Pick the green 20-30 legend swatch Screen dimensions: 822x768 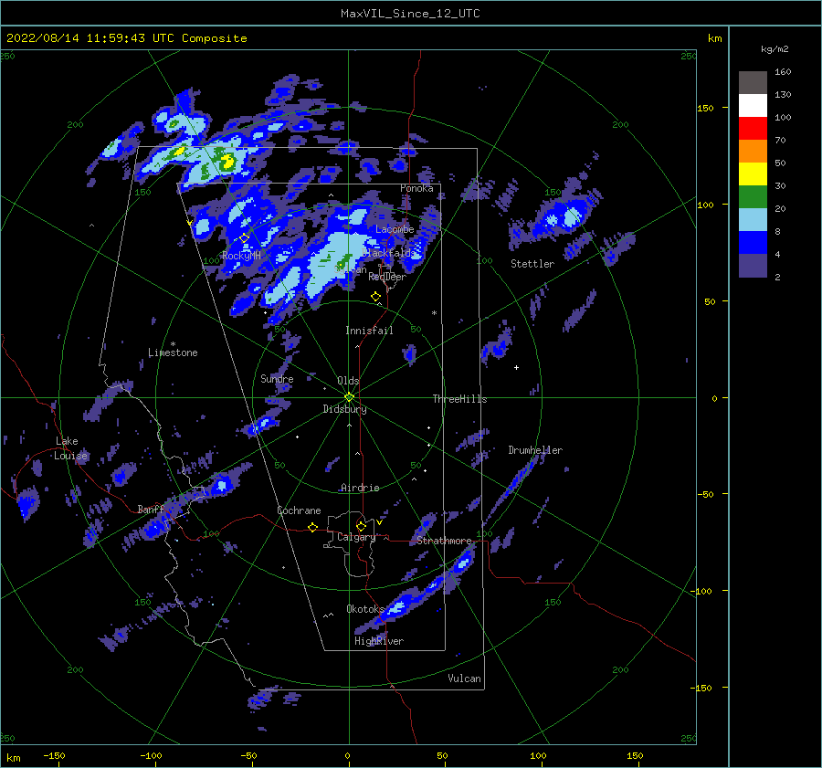(x=753, y=196)
